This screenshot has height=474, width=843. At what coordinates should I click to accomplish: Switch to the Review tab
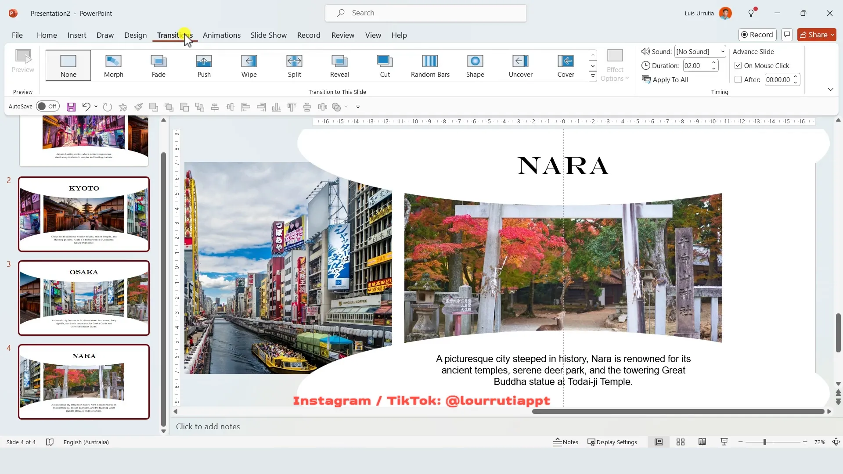(x=342, y=35)
